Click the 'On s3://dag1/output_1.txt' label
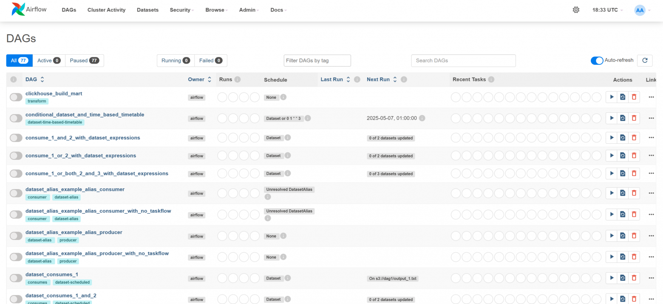 [393, 279]
